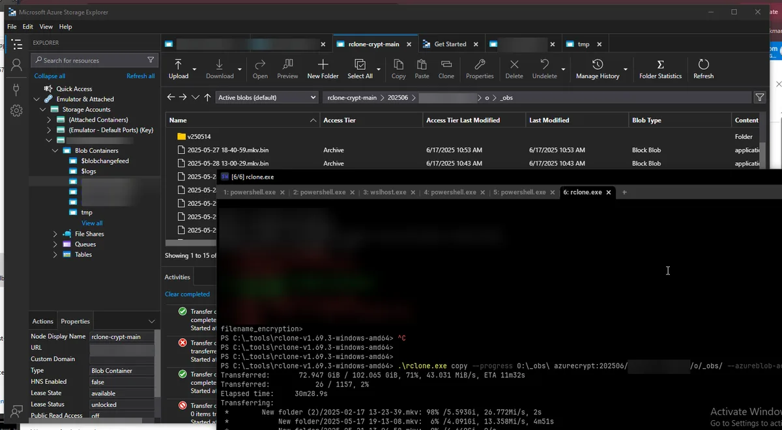Click the Clear completed link
782x430 pixels.
(187, 294)
